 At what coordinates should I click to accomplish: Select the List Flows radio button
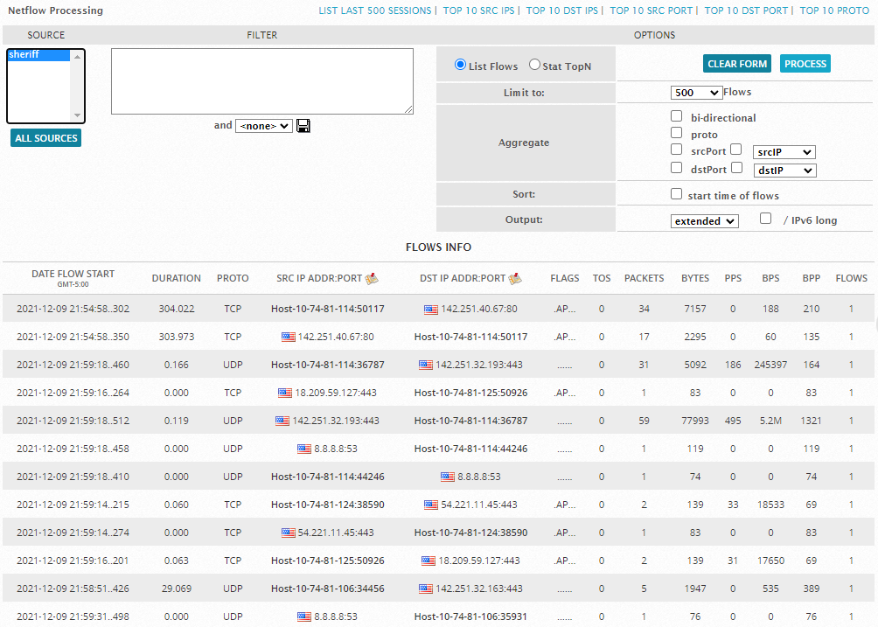(460, 65)
